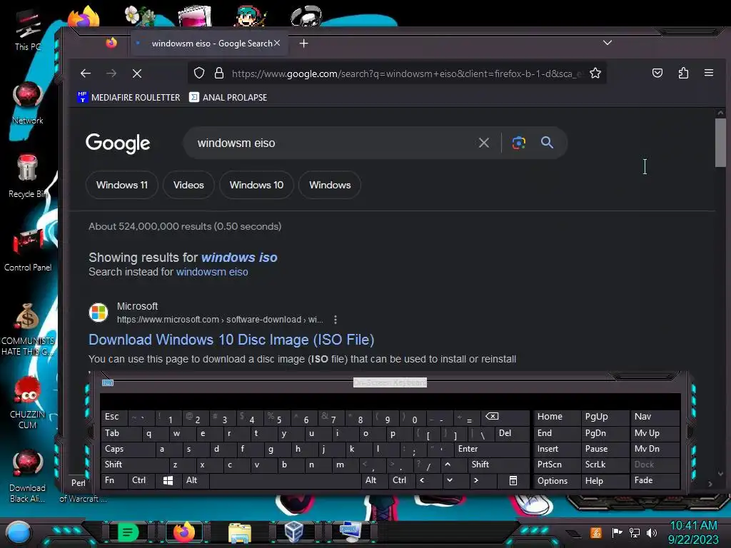Tap up arrow key on on-screen keyboard

[448, 465]
